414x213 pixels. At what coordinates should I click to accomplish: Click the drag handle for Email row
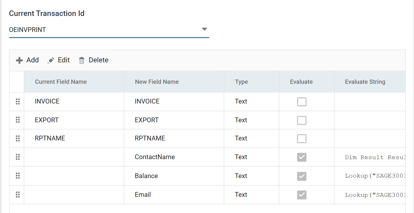pos(18,195)
